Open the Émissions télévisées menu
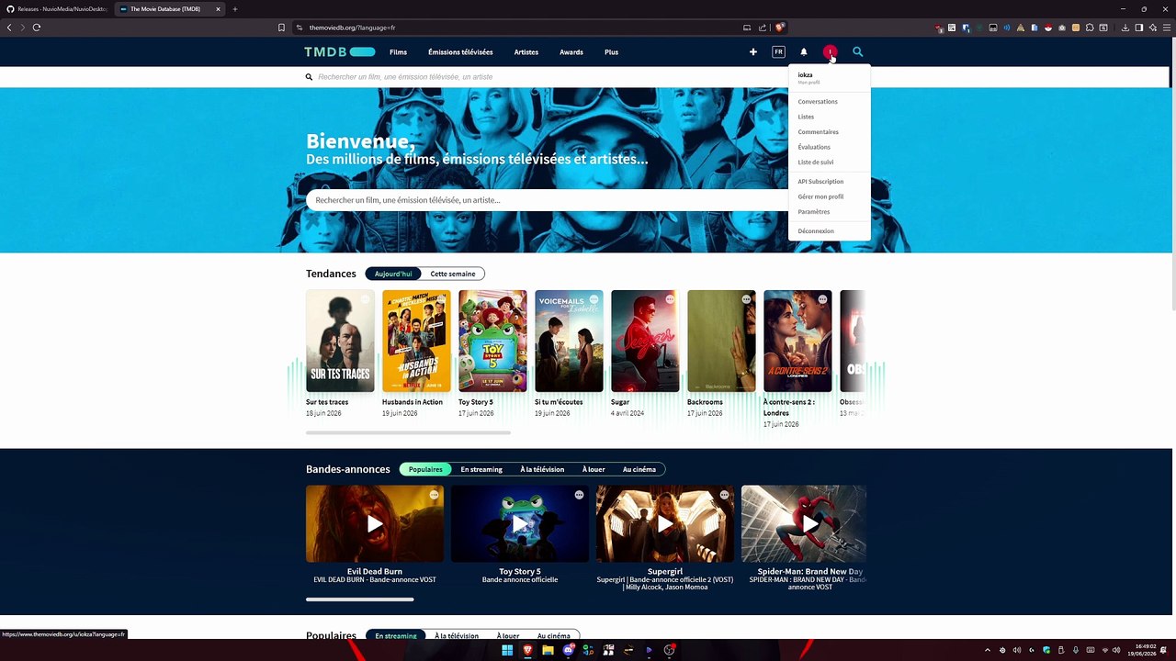This screenshot has width=1176, height=661. click(x=460, y=52)
